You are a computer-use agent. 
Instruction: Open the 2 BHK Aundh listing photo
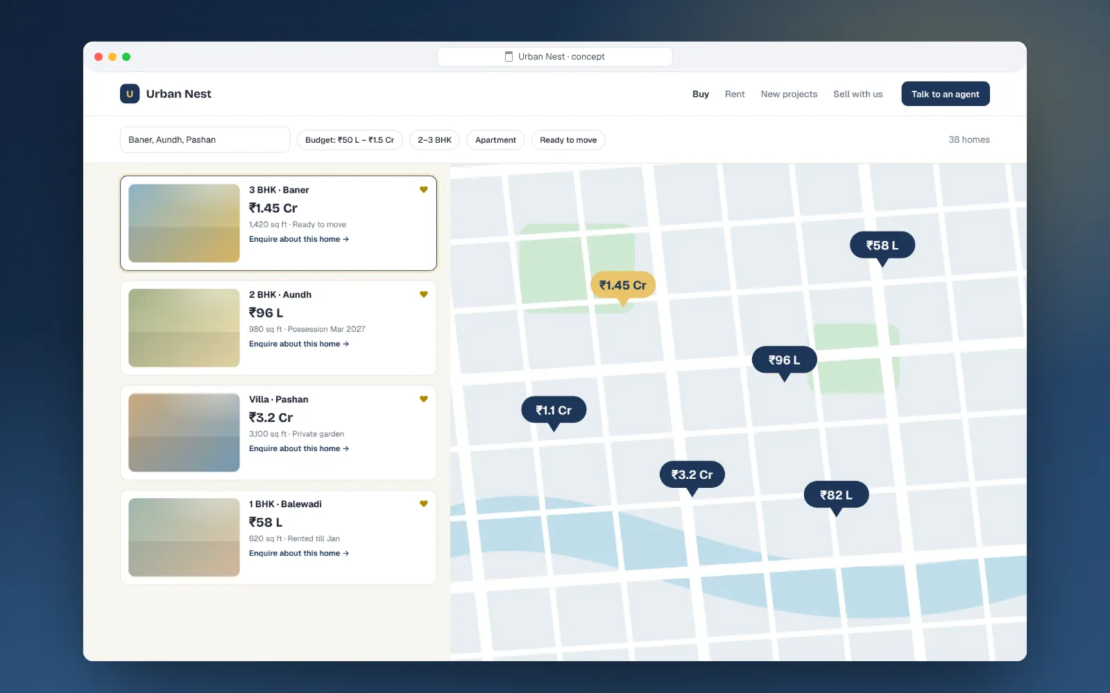tap(184, 328)
